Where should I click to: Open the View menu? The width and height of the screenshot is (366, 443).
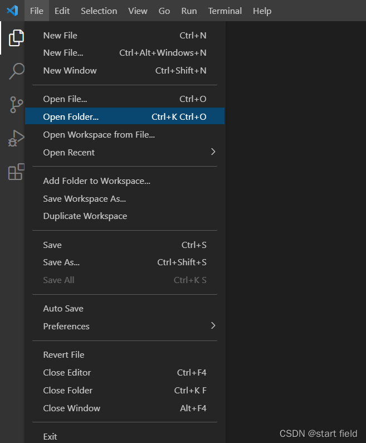(138, 11)
